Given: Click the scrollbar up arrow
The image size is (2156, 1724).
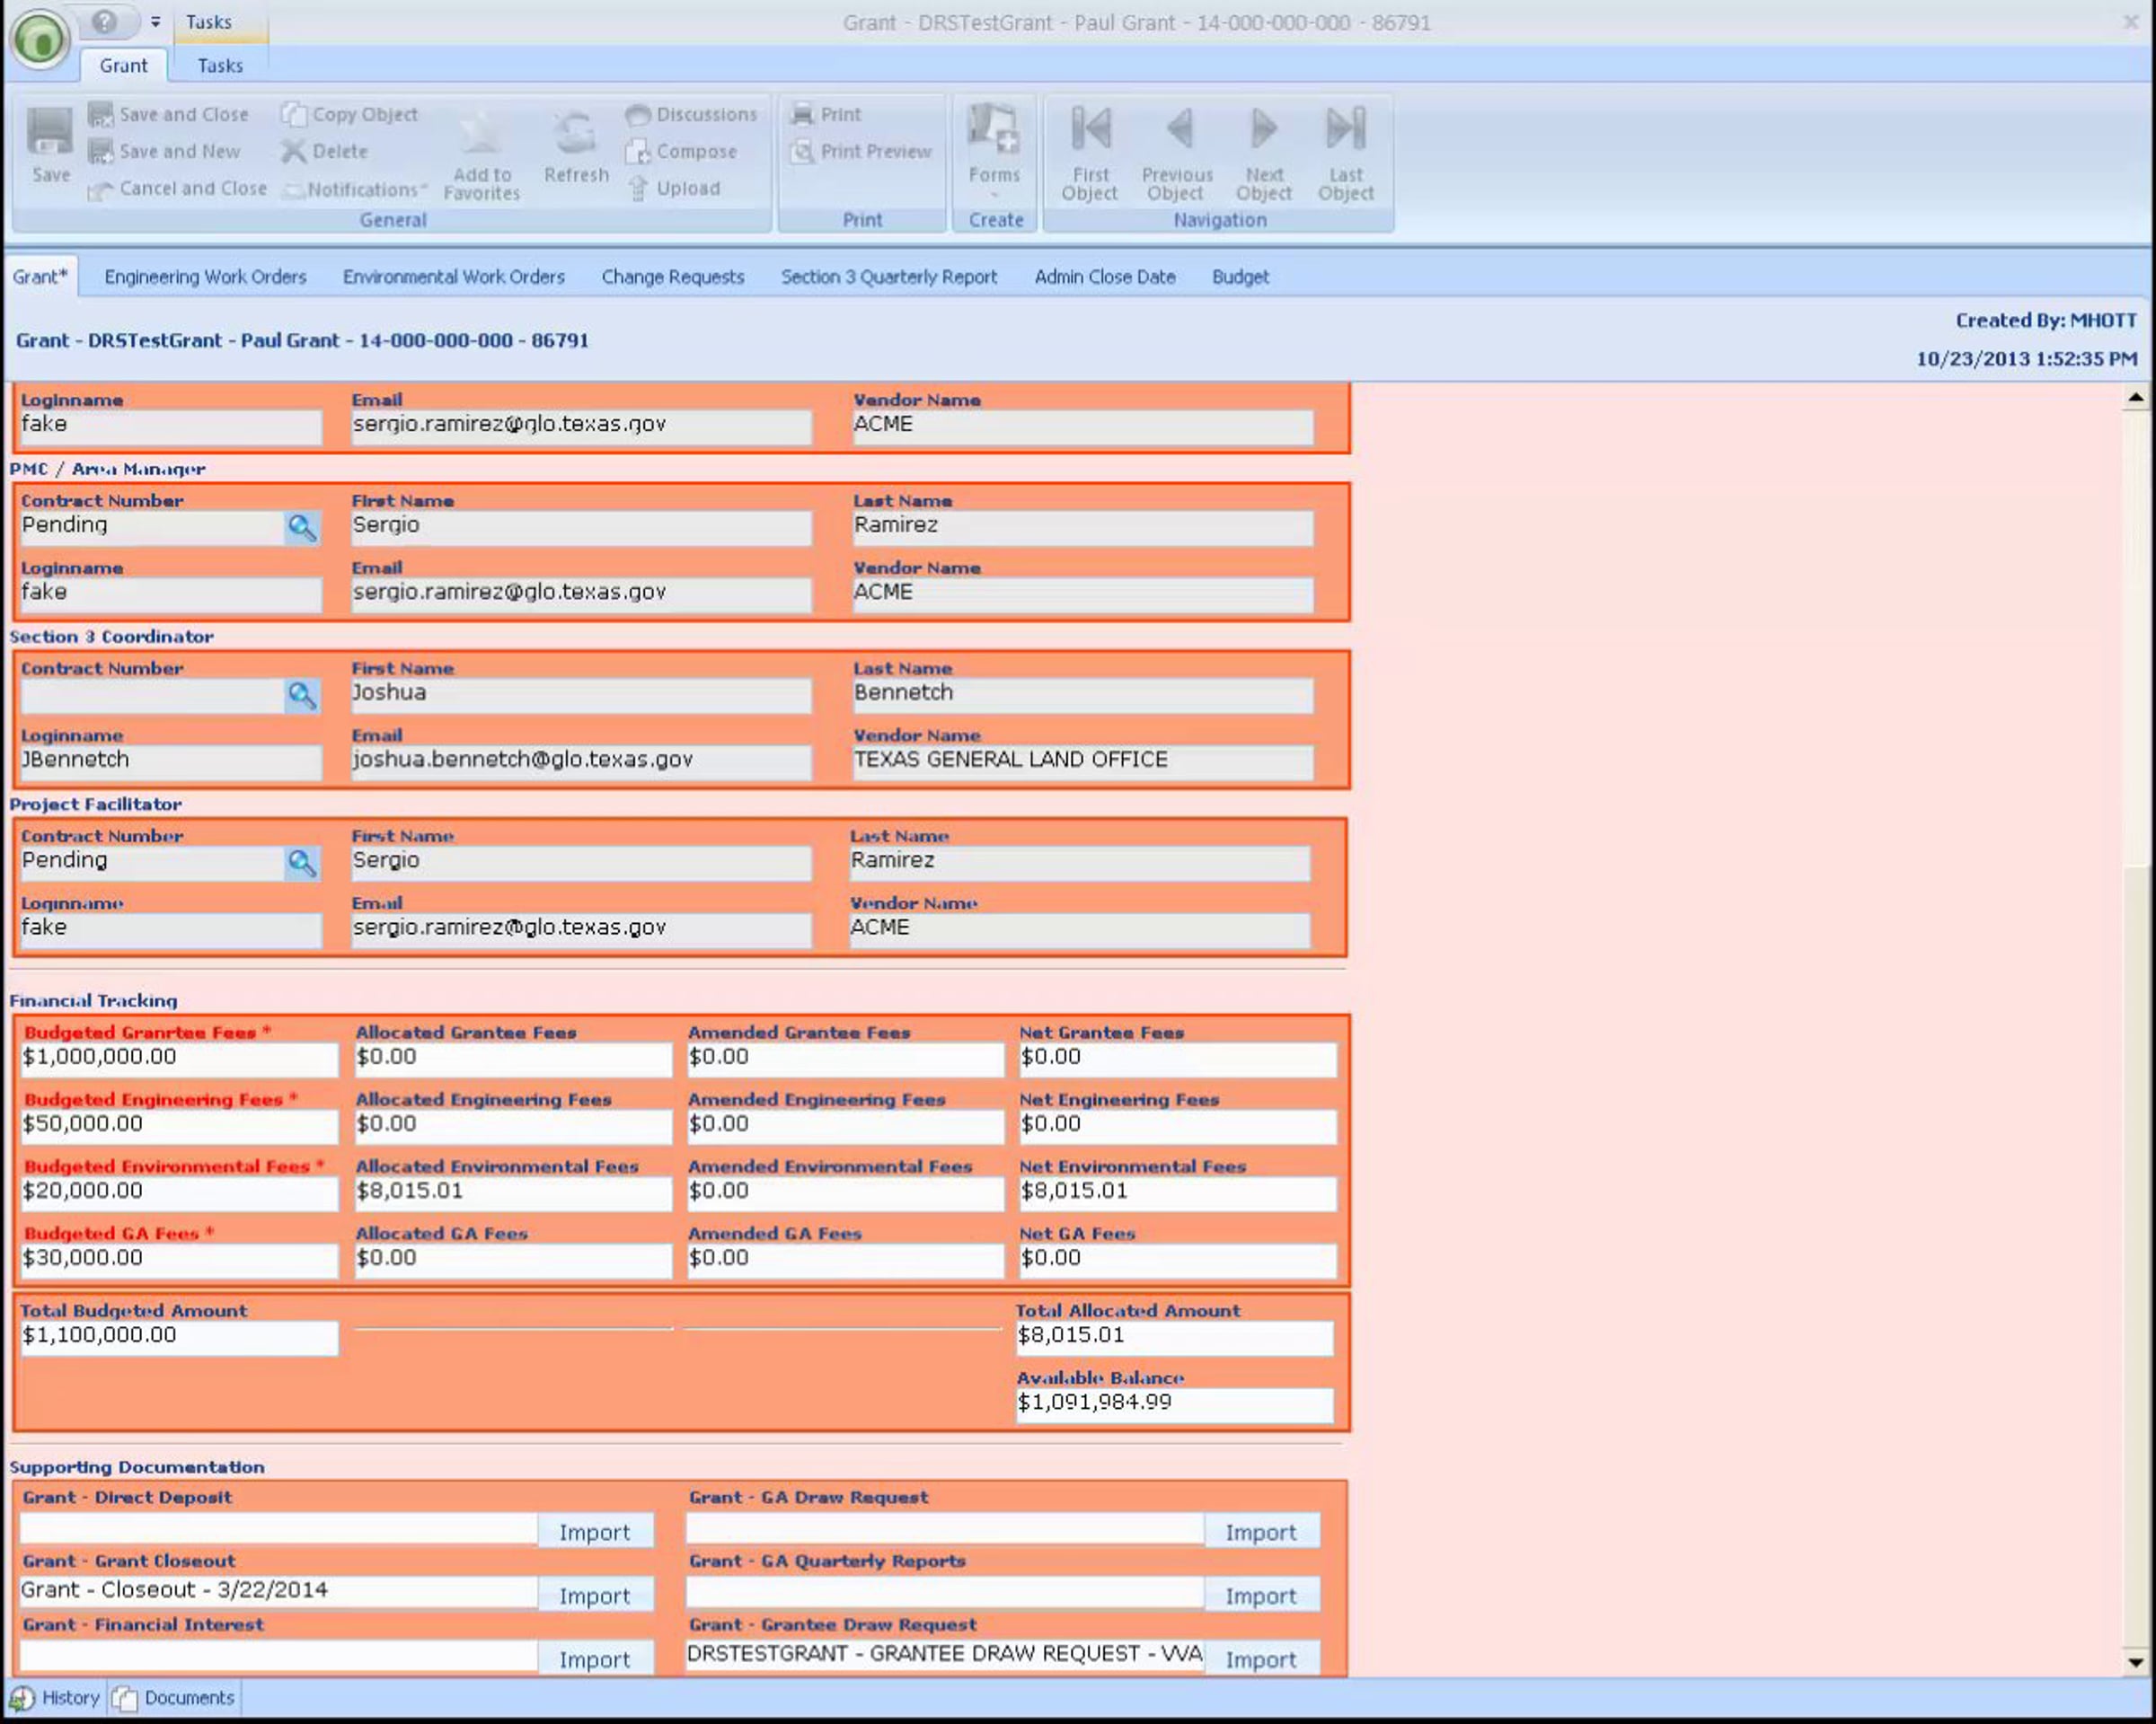Looking at the screenshot, I should tap(2135, 398).
